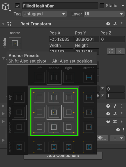Open Rect Transform three-dot context menu
The image size is (126, 167).
(122, 24)
